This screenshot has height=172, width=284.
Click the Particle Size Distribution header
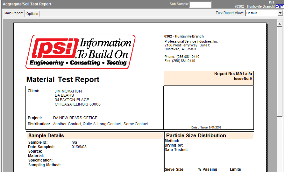(196, 135)
